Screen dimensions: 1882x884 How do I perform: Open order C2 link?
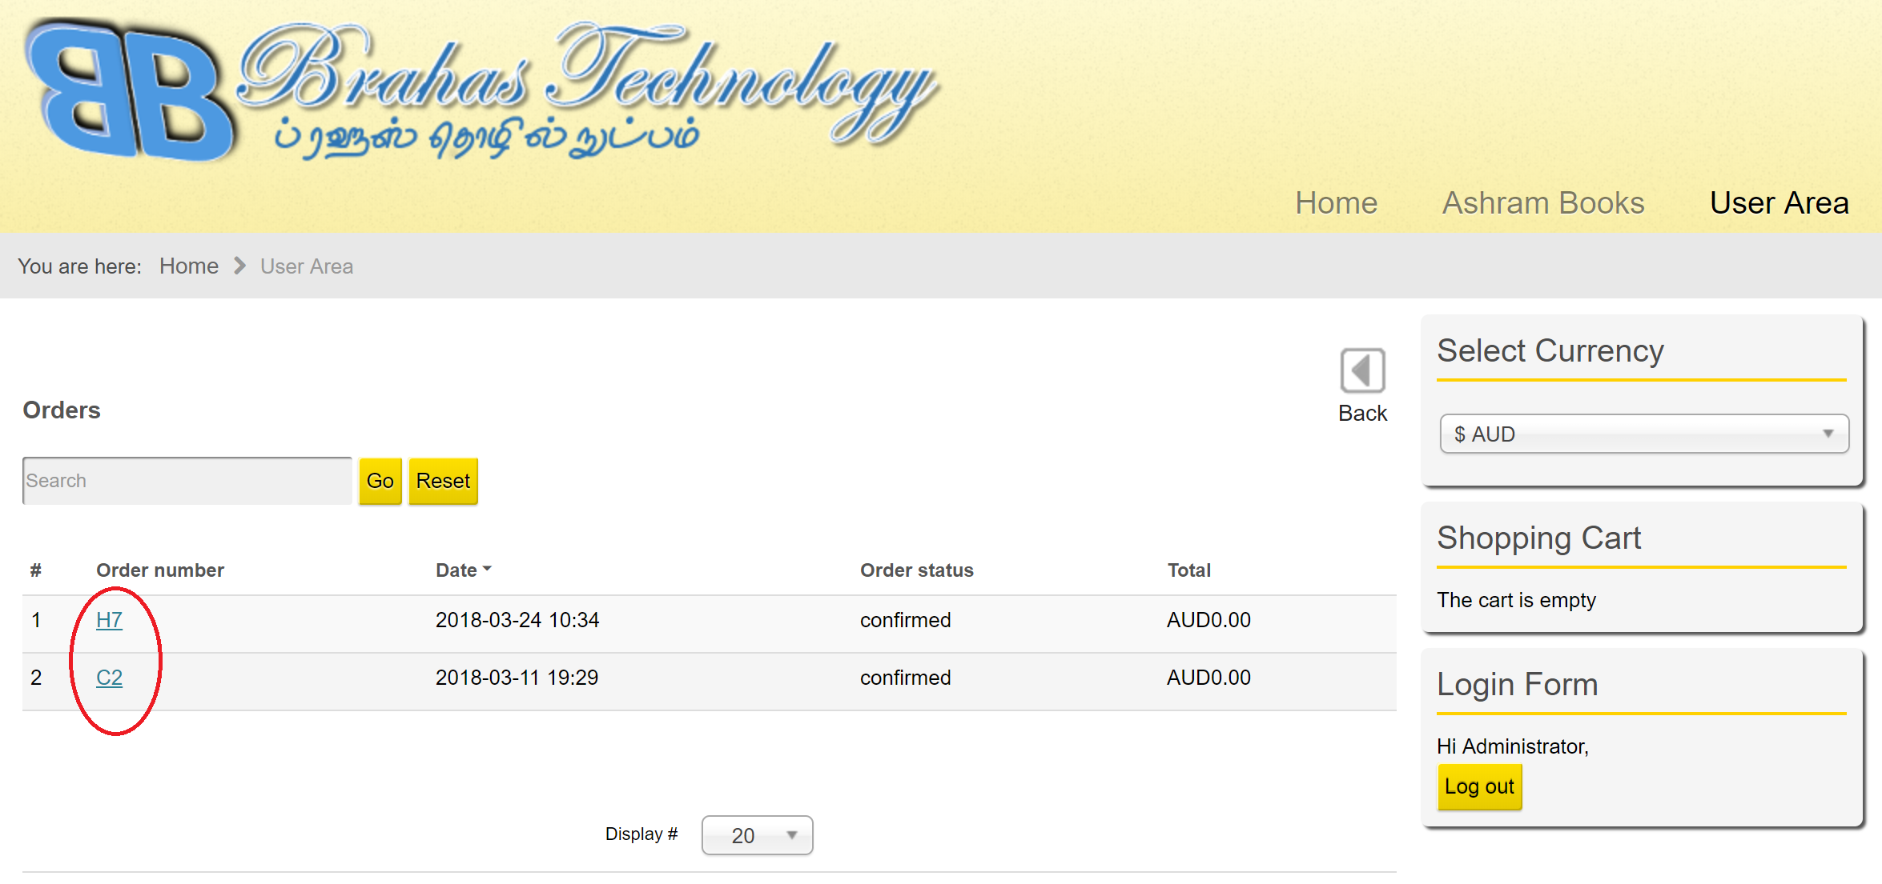pyautogui.click(x=109, y=678)
